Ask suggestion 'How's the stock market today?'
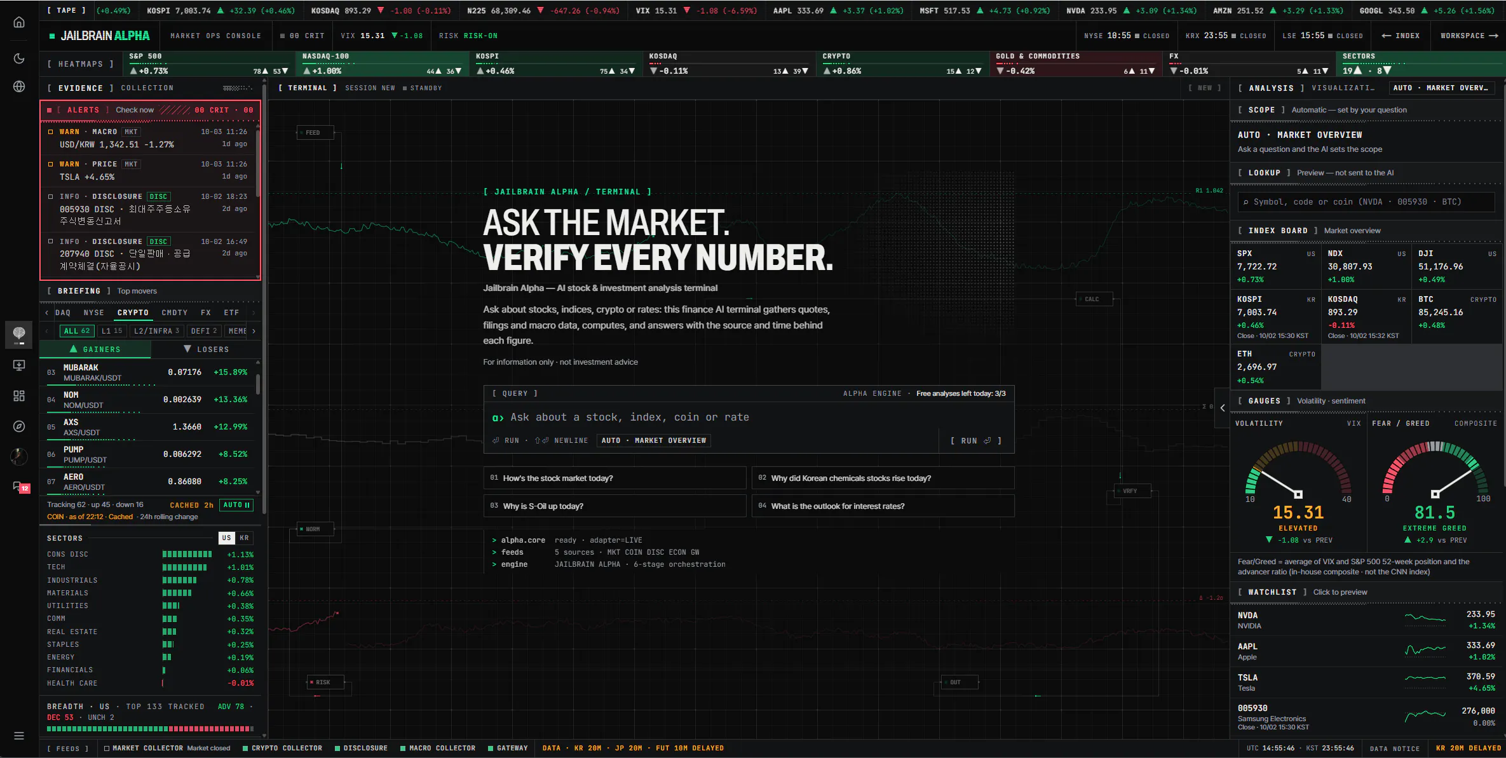Screen dimensions: 1506x758 pos(615,478)
